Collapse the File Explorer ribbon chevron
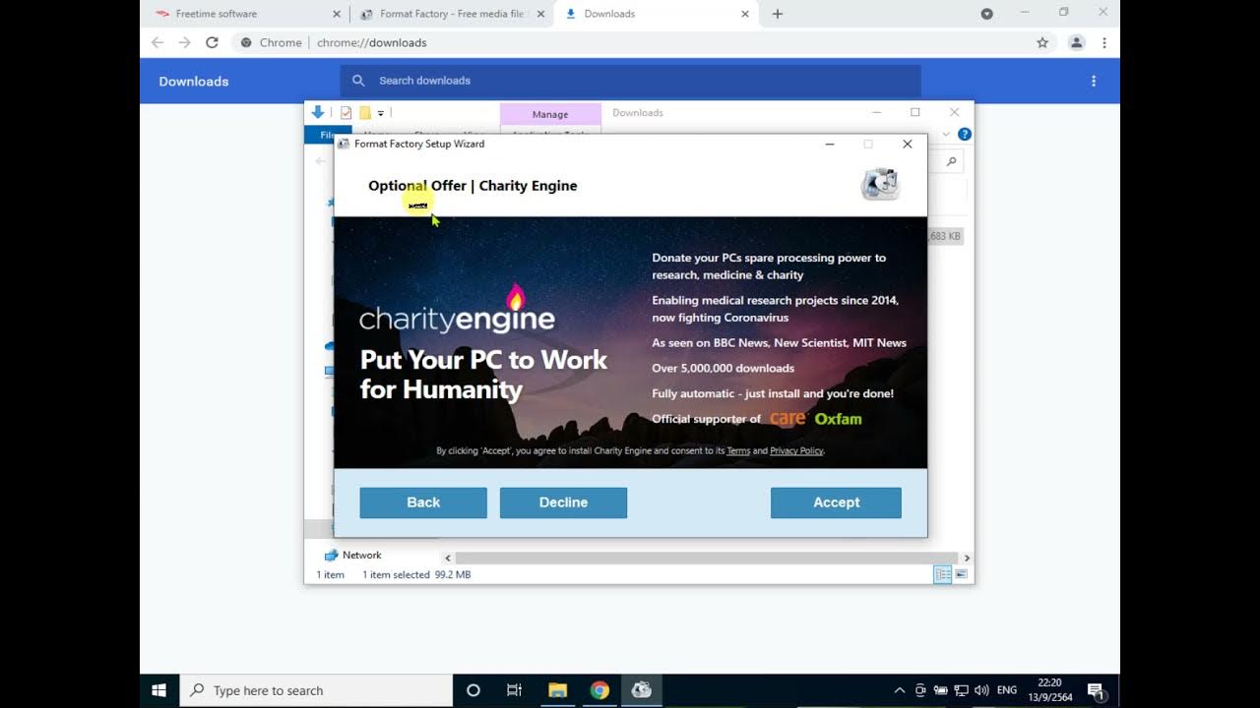This screenshot has height=708, width=1260. coord(946,135)
